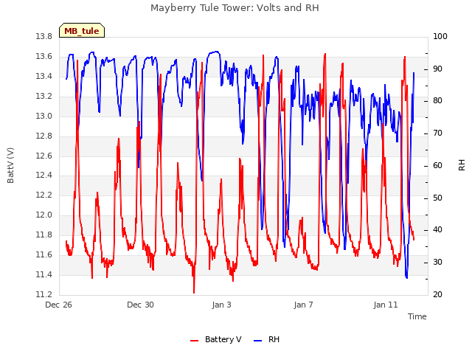The image size is (472, 354).
Task: Click the 12.4 voltage tick label
Action: [44, 176]
